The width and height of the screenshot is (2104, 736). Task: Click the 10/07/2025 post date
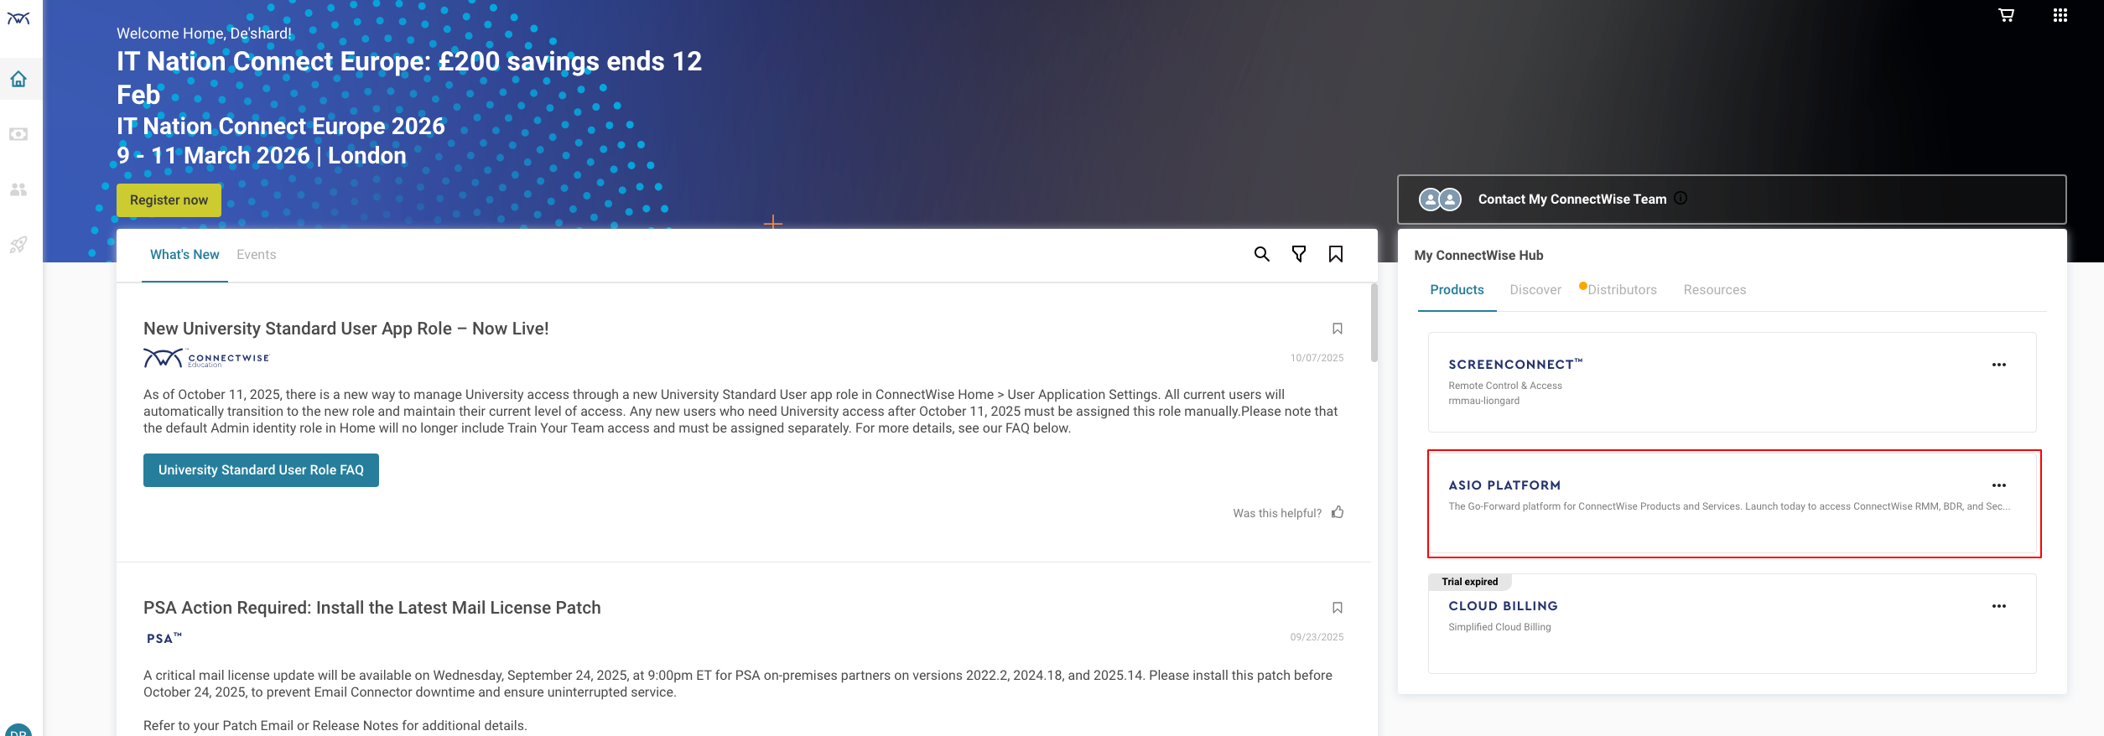coord(1317,358)
